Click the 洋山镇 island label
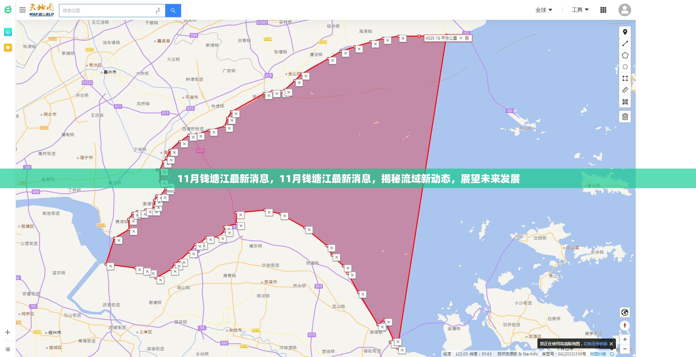This screenshot has width=696, height=357. pyautogui.click(x=524, y=128)
